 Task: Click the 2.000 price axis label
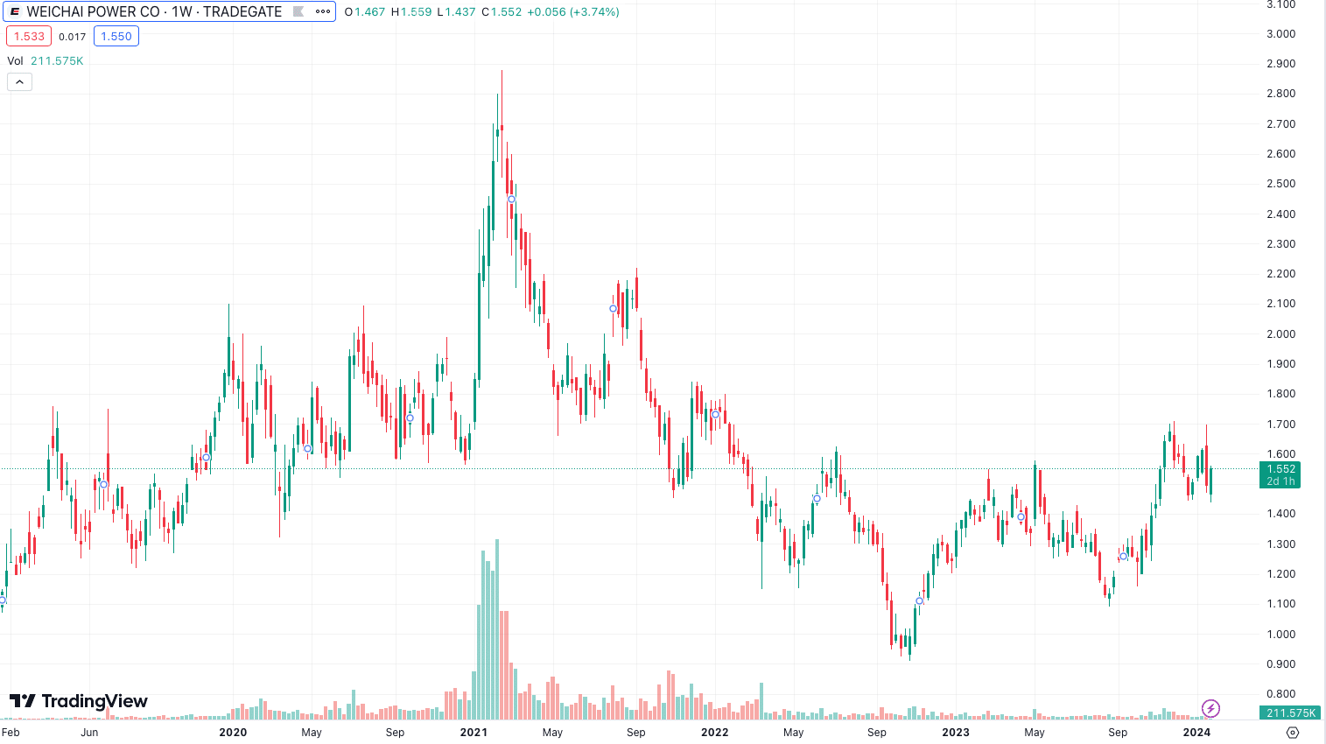coord(1280,334)
